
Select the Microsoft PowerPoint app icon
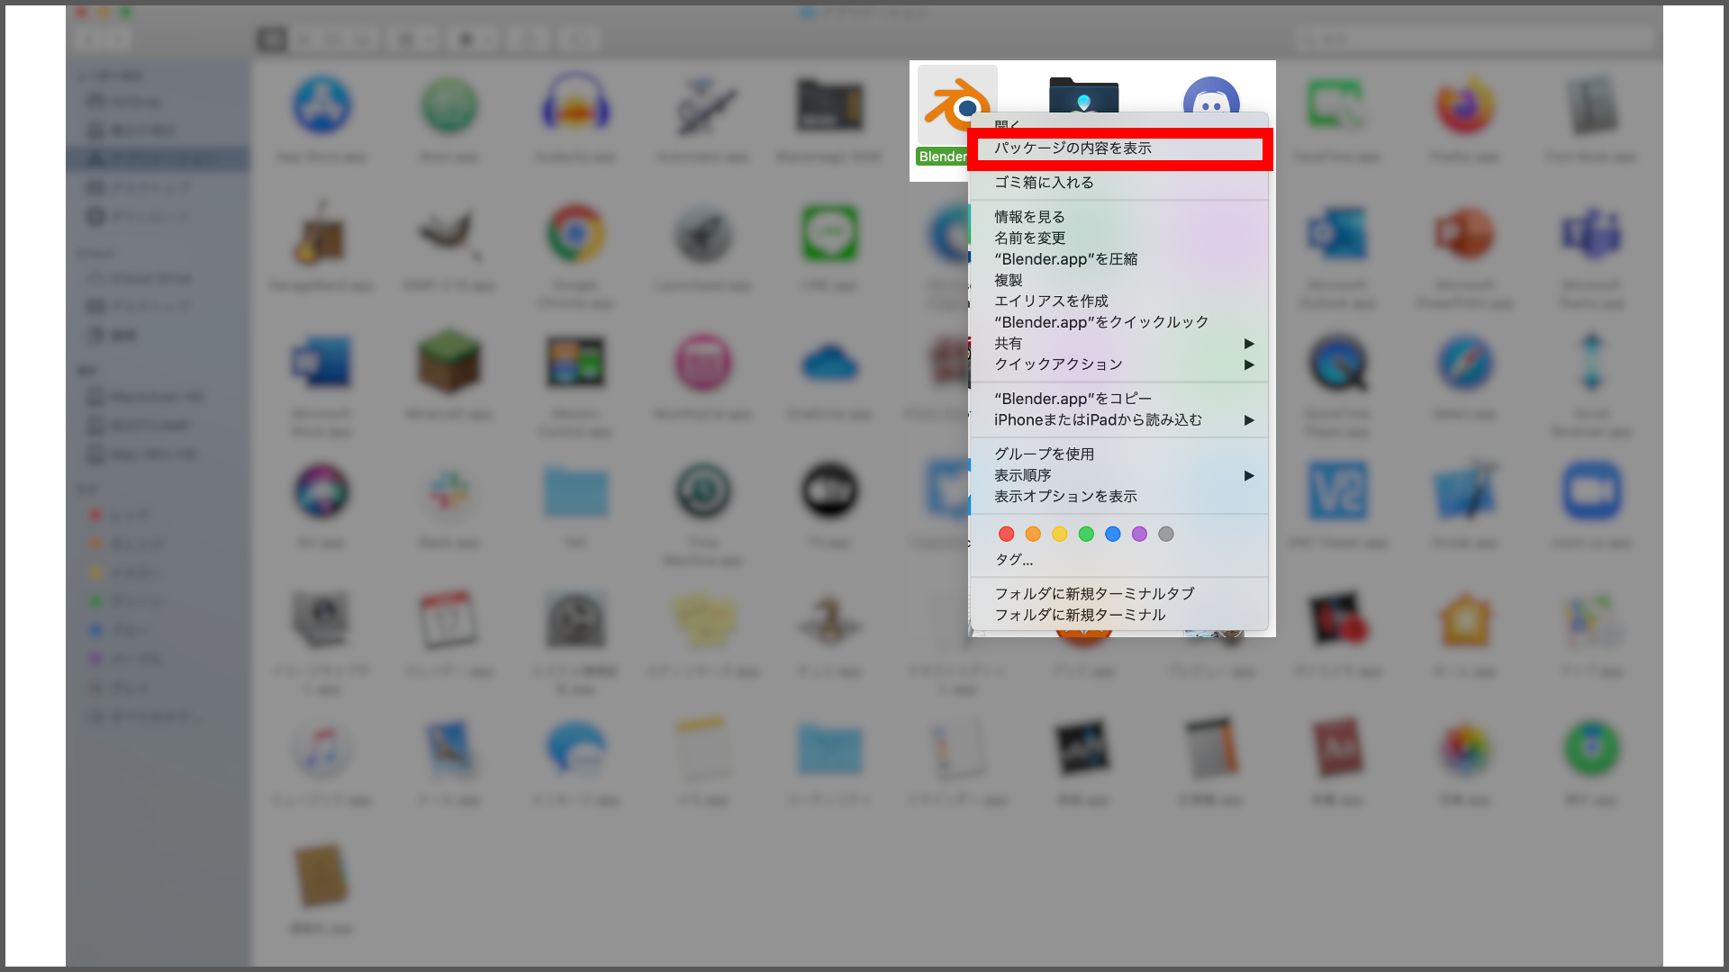pyautogui.click(x=1465, y=233)
